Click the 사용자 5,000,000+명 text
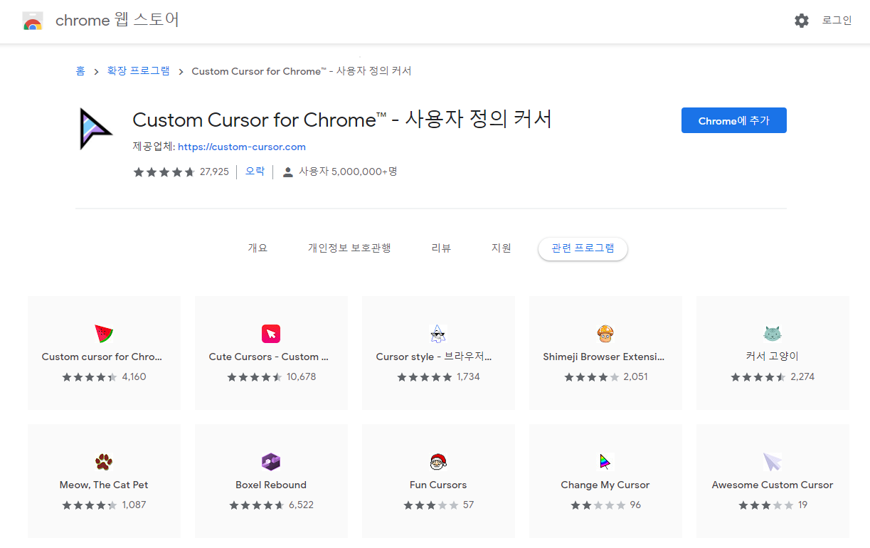This screenshot has height=548, width=870. 348,172
